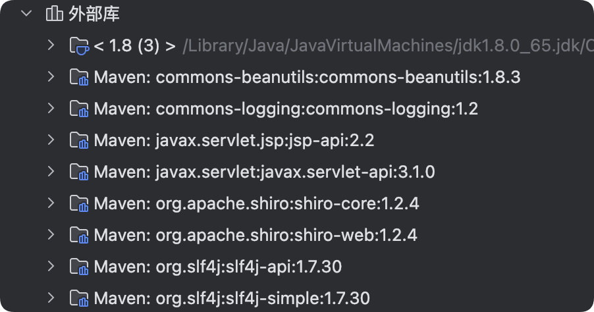Expand the commons-beanutils:1.8.3 Maven node
This screenshot has width=594, height=312.
[x=51, y=77]
